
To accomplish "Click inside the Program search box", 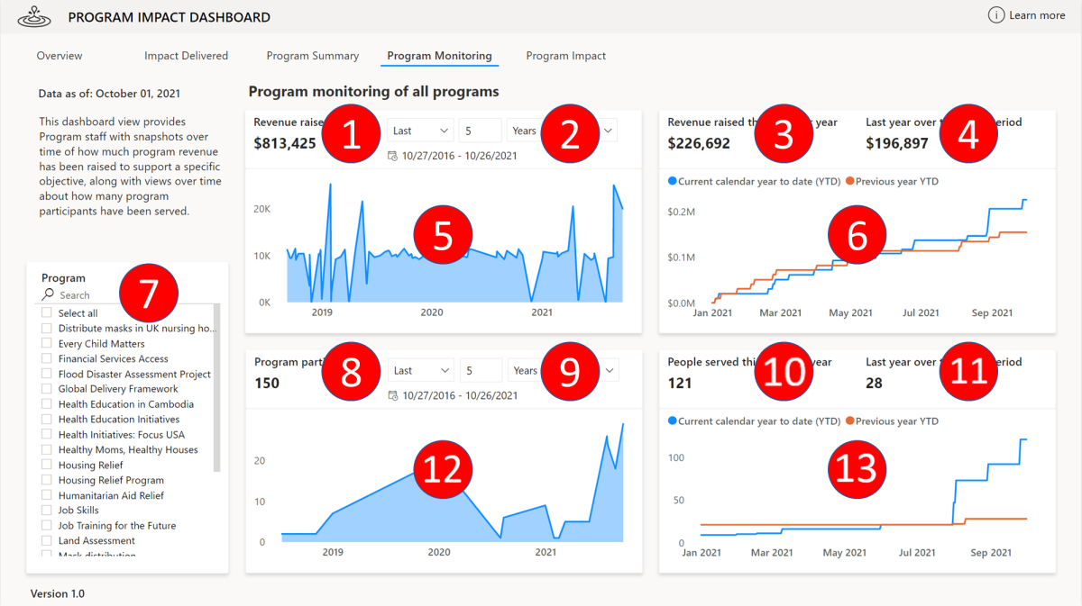I will (x=99, y=294).
